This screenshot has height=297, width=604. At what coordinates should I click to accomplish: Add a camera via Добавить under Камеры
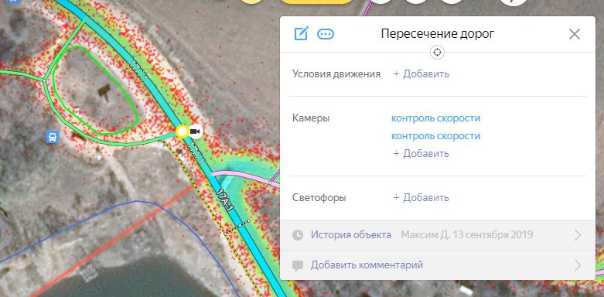coord(421,154)
